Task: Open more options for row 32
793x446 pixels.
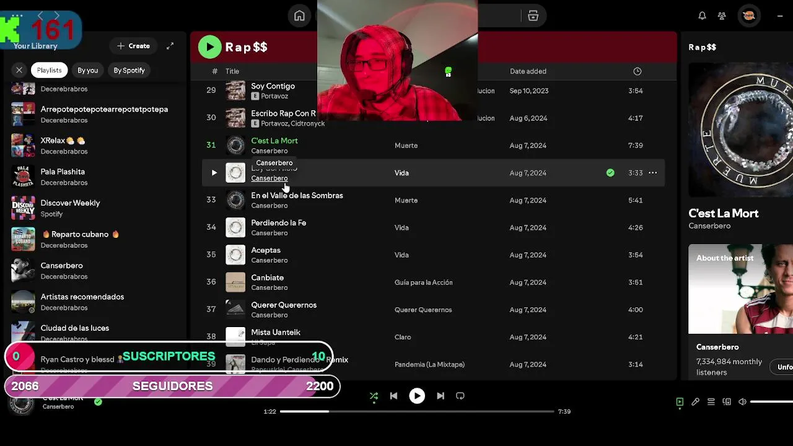Action: click(652, 173)
